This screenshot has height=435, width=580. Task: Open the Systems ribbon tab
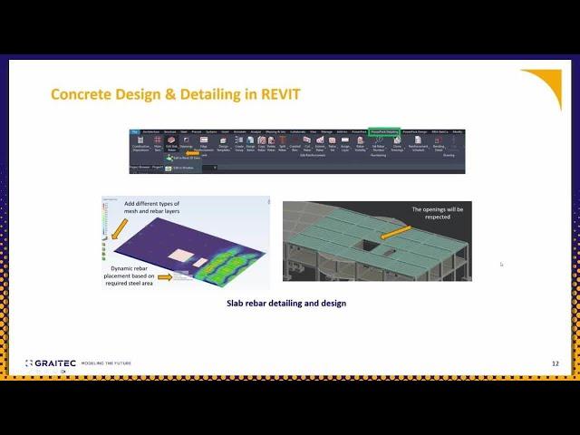point(211,132)
